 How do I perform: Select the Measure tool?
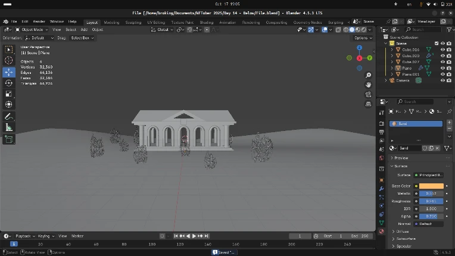coord(9,127)
